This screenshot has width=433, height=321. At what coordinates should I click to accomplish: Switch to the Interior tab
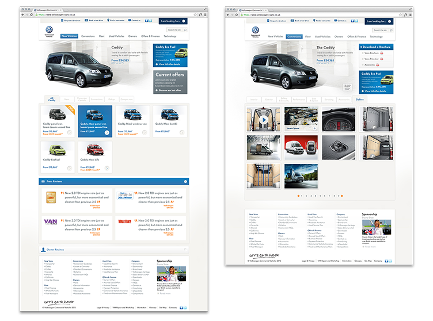click(x=254, y=100)
